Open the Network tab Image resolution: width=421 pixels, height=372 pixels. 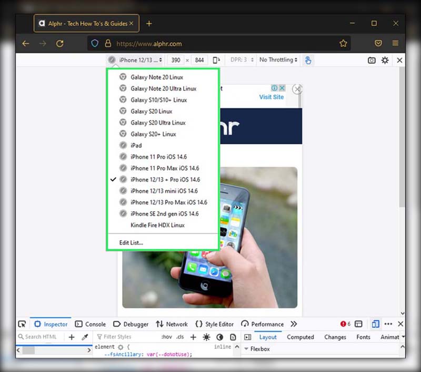coord(172,324)
